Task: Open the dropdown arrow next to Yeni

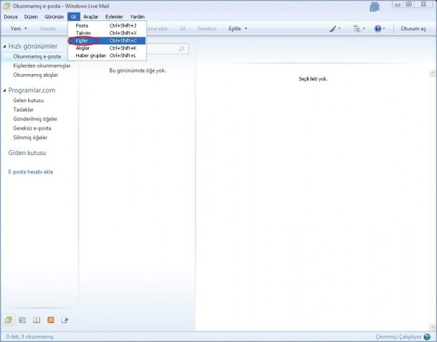Action: click(x=25, y=28)
